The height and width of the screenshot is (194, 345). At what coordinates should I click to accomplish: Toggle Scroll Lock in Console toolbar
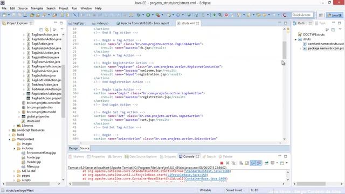coord(247,163)
